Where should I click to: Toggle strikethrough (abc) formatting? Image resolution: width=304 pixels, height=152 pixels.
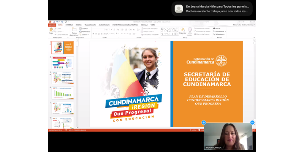coord(104,33)
